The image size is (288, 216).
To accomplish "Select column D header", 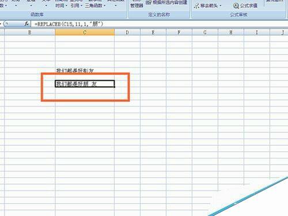I will [127, 32].
